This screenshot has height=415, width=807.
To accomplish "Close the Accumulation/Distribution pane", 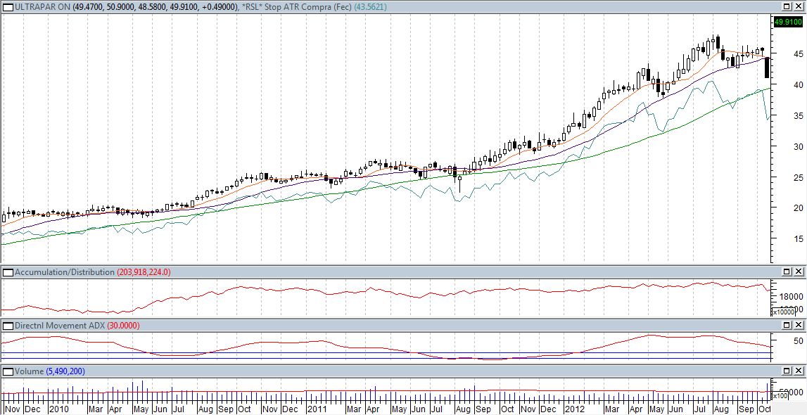I will point(799,272).
